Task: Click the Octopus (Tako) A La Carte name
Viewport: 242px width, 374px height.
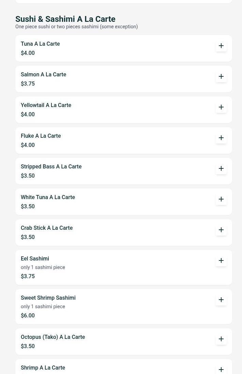Action: [53, 337]
